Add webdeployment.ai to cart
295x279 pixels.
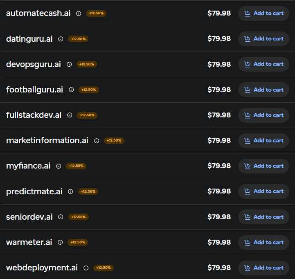[263, 268]
